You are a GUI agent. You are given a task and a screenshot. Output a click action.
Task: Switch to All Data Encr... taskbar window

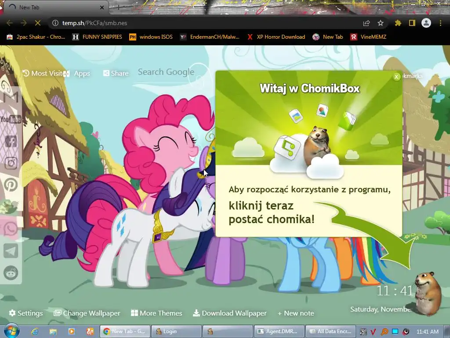(x=330, y=331)
